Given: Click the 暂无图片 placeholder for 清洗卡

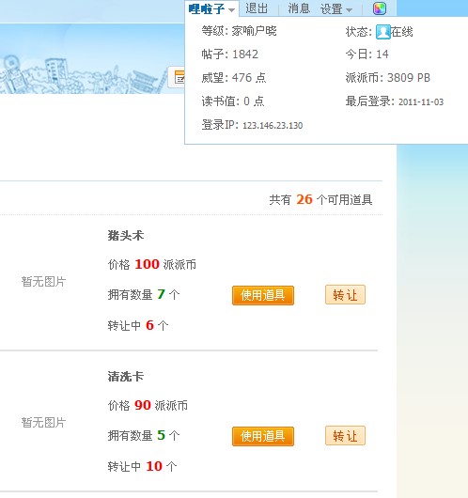Looking at the screenshot, I should [43, 423].
